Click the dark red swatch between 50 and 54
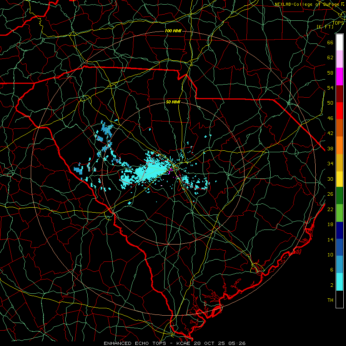 [339, 94]
